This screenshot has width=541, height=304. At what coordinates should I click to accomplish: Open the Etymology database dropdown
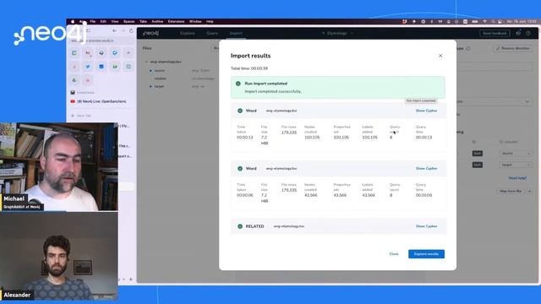[x=338, y=34]
